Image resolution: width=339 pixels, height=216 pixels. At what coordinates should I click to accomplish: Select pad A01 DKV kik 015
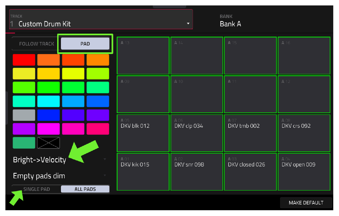pyautogui.click(x=143, y=172)
